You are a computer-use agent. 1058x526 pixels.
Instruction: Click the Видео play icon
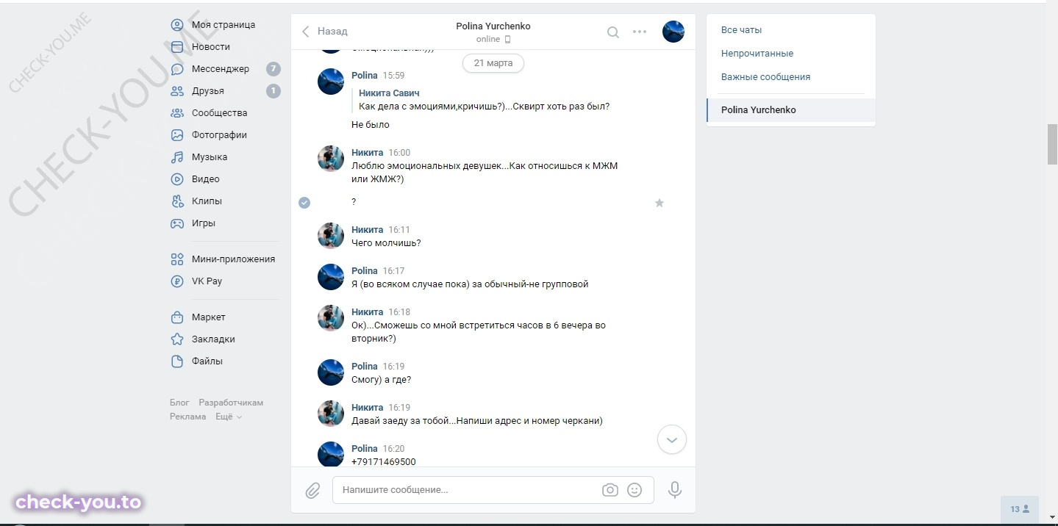coord(177,179)
